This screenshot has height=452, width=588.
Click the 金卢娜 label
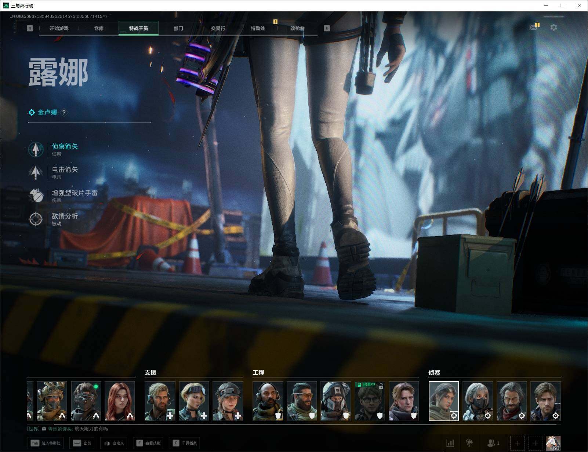click(x=48, y=113)
